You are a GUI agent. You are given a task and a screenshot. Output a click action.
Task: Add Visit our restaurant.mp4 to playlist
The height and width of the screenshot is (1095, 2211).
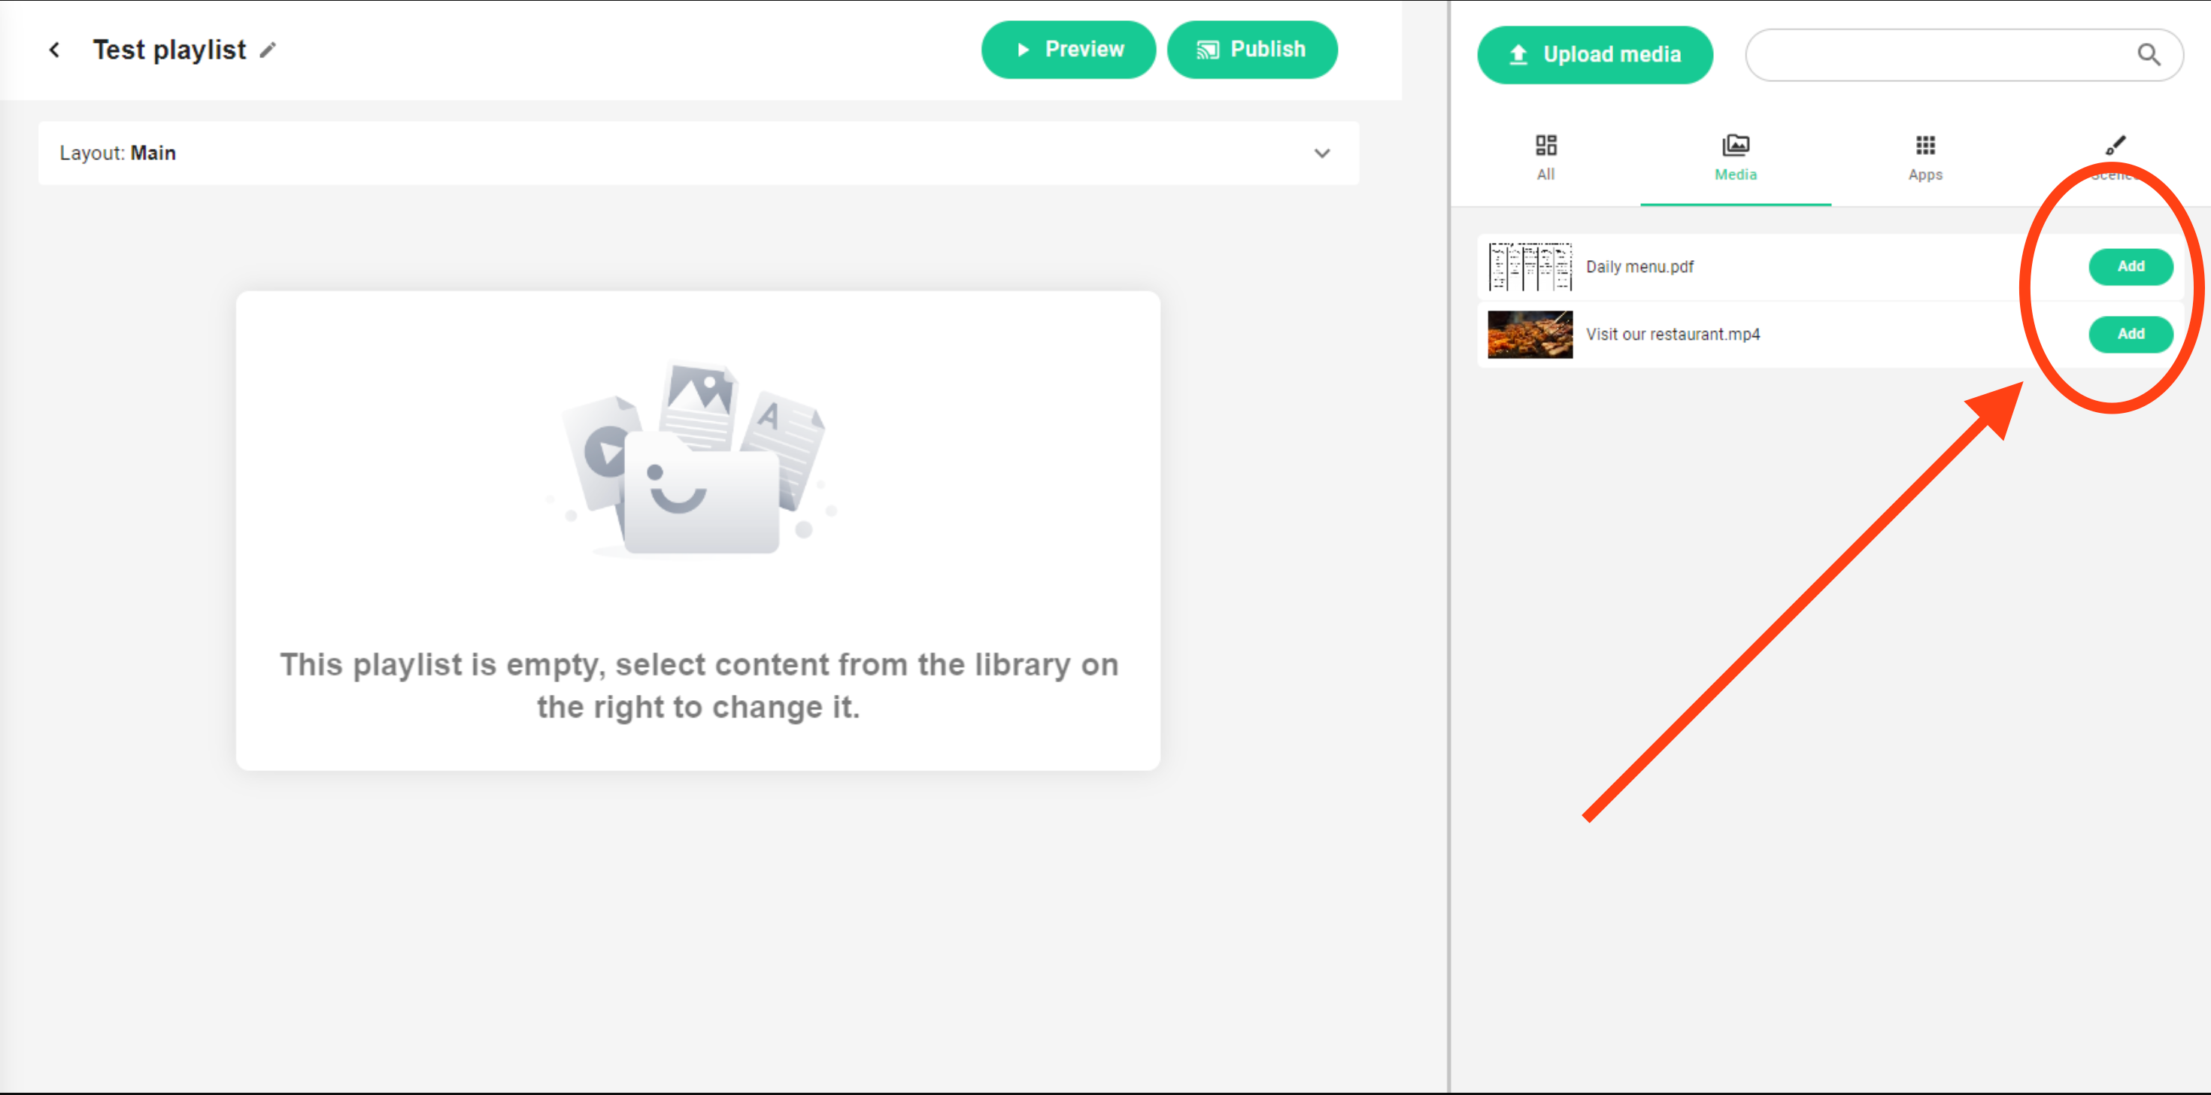(x=2131, y=332)
